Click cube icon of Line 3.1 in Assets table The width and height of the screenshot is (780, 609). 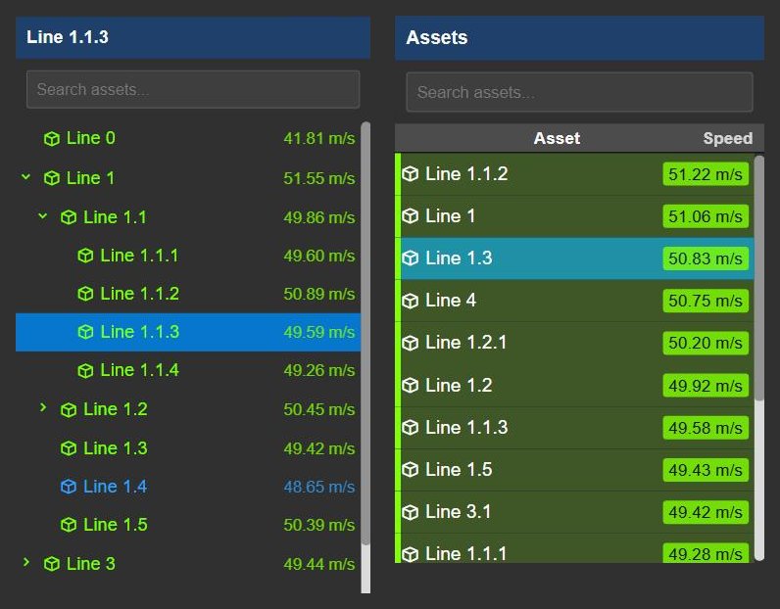[411, 512]
